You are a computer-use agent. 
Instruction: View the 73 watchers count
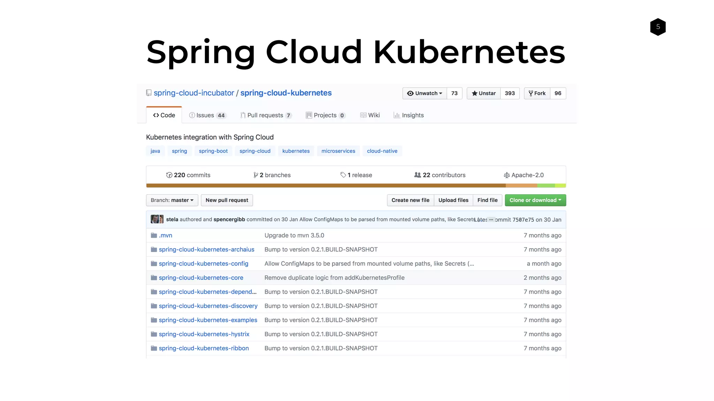pos(454,93)
